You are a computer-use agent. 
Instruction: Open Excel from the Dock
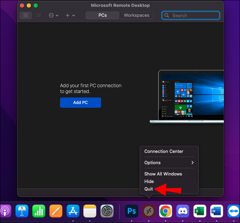point(200,211)
